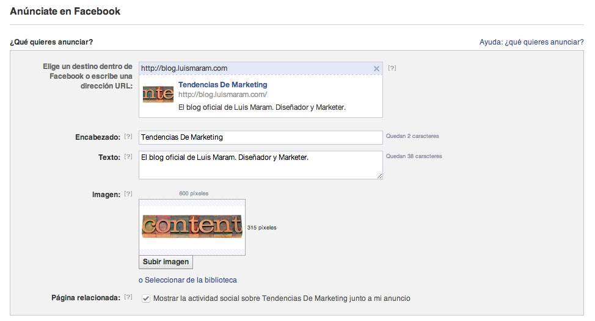Click the resize handle of the Texto textarea
This screenshot has width=595, height=321.
pyautogui.click(x=379, y=176)
